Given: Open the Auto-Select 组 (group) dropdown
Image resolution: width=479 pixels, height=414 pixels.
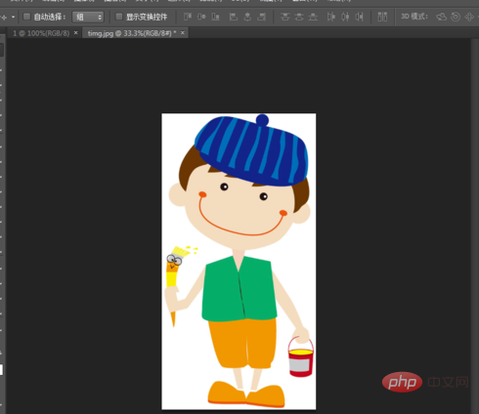Looking at the screenshot, I should pos(88,17).
